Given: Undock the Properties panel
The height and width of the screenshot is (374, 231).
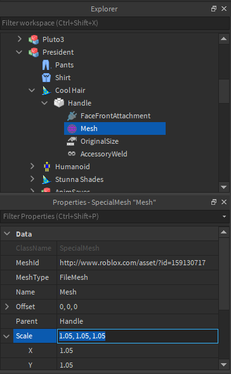Looking at the screenshot, I should [214, 202].
